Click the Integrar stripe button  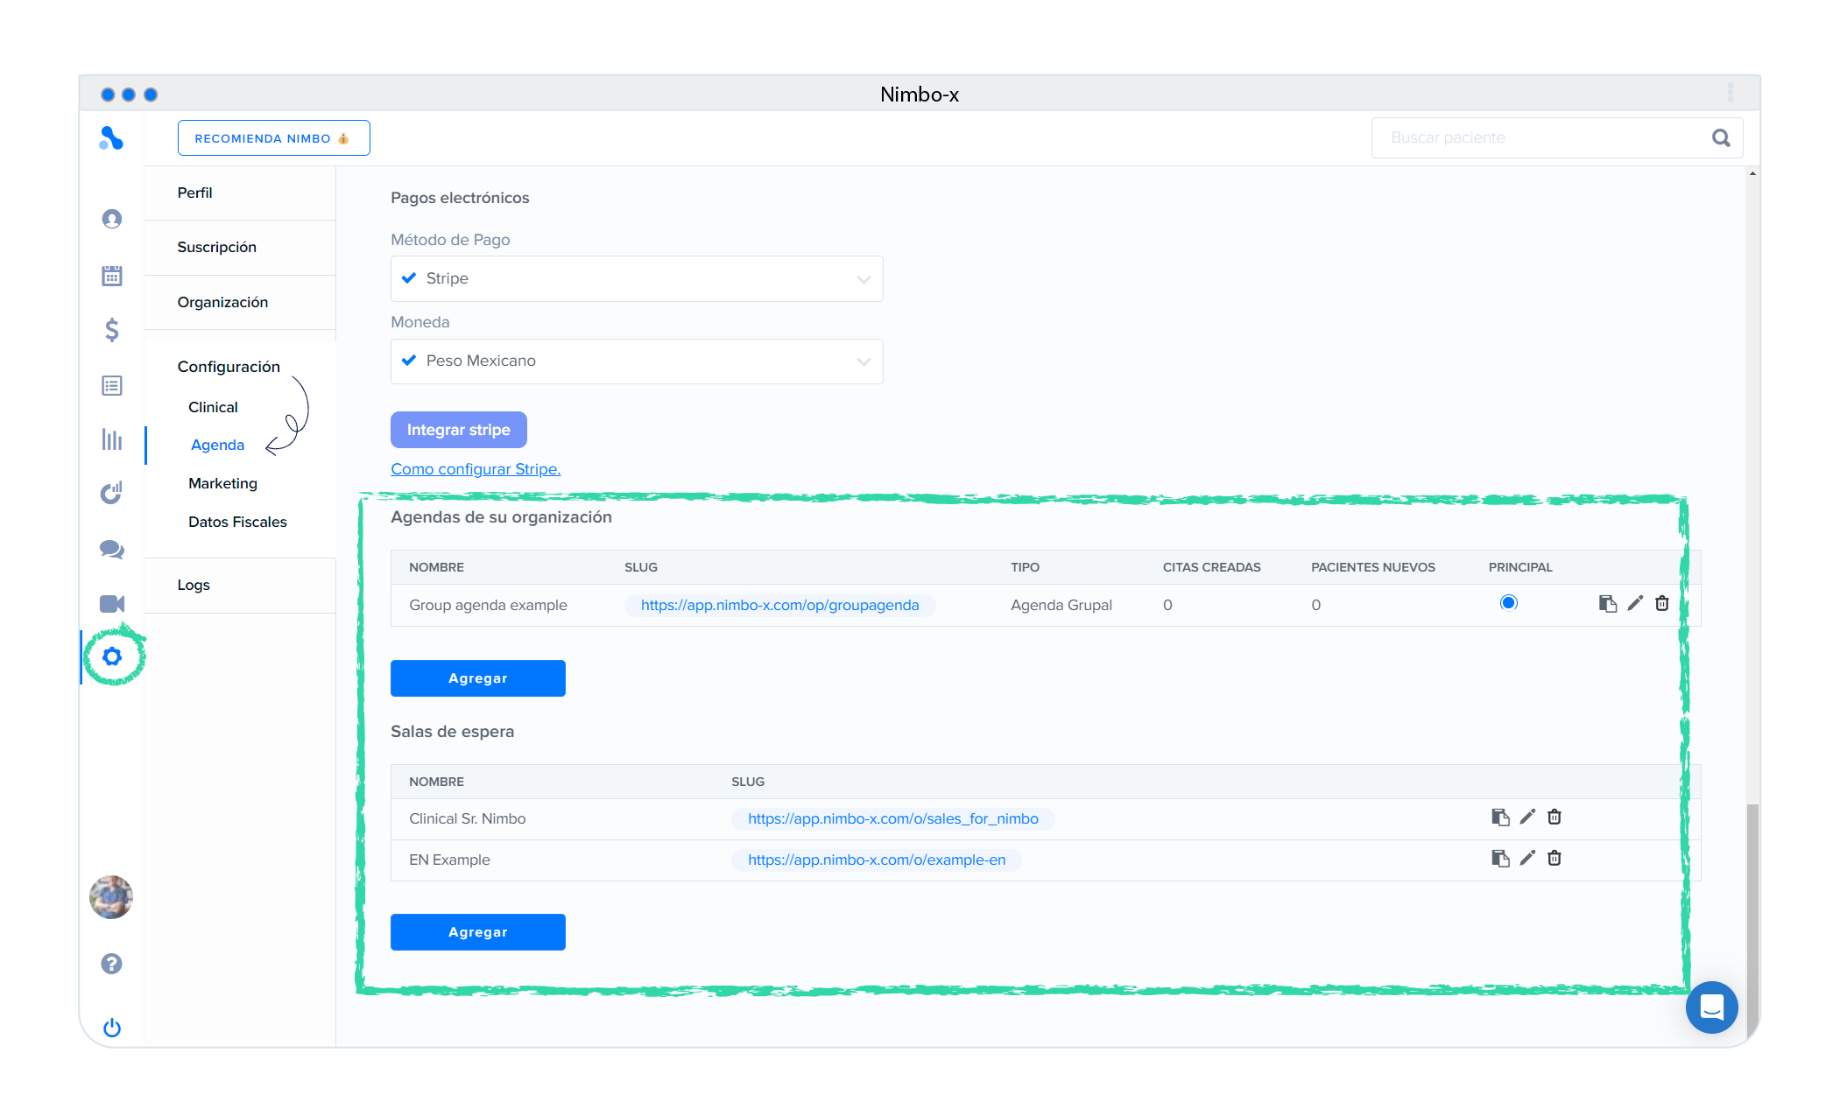point(458,430)
